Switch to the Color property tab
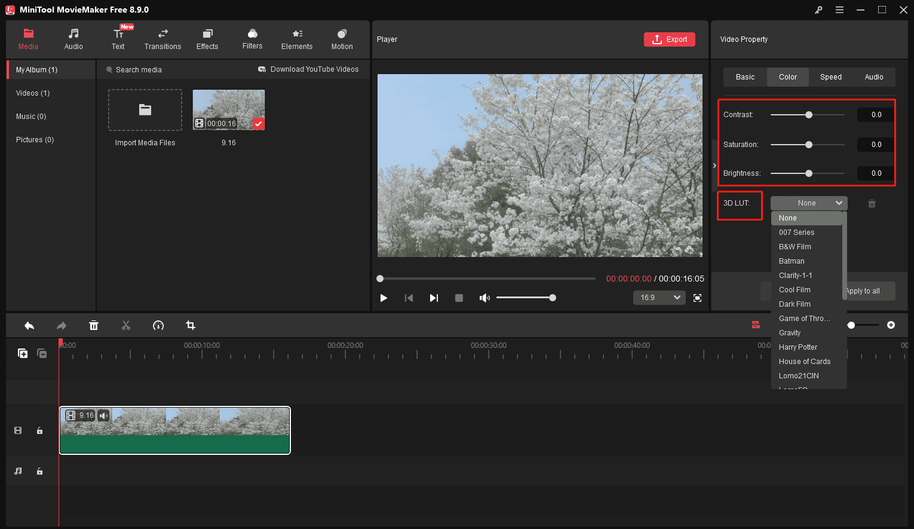The height and width of the screenshot is (529, 914). click(x=788, y=77)
